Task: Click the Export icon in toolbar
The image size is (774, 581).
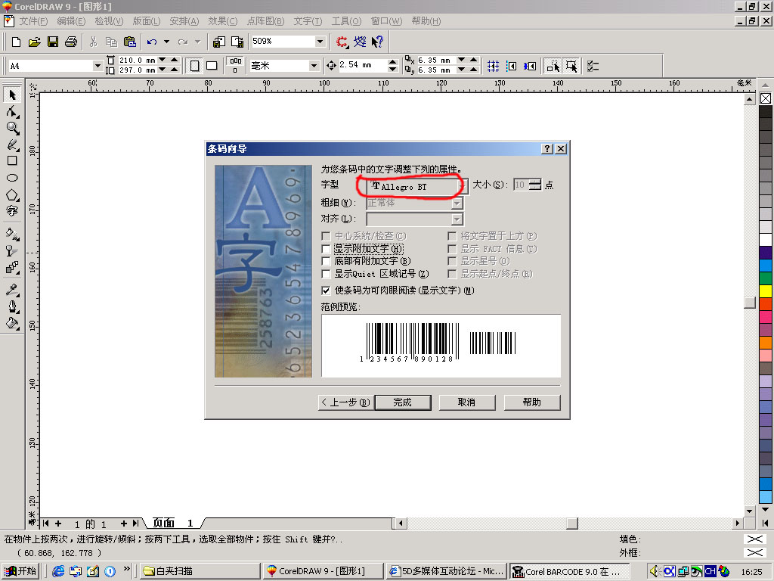Action: [x=237, y=42]
